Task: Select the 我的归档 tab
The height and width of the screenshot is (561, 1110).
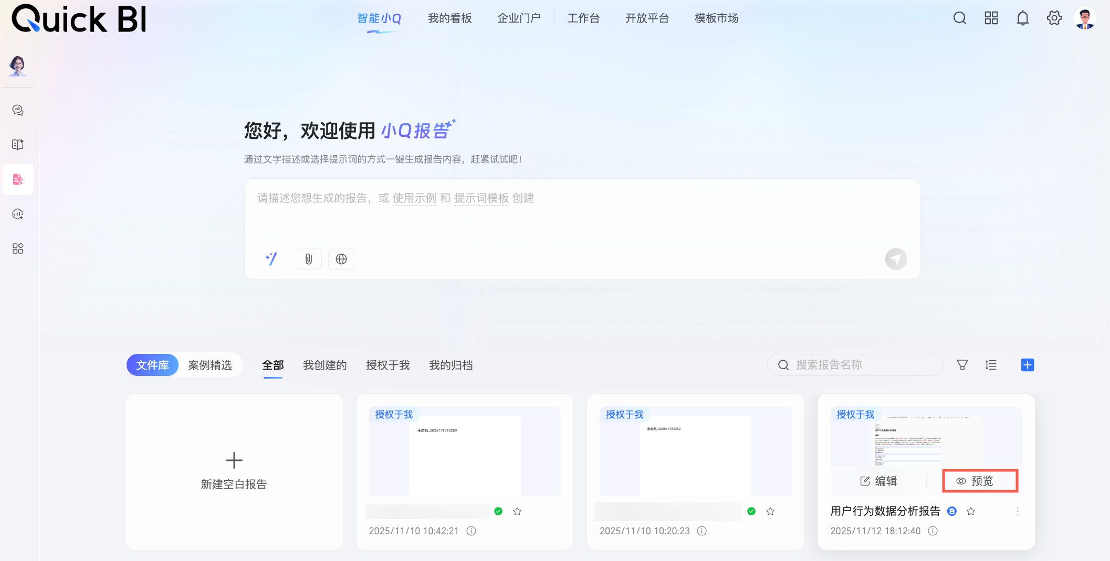Action: (451, 365)
